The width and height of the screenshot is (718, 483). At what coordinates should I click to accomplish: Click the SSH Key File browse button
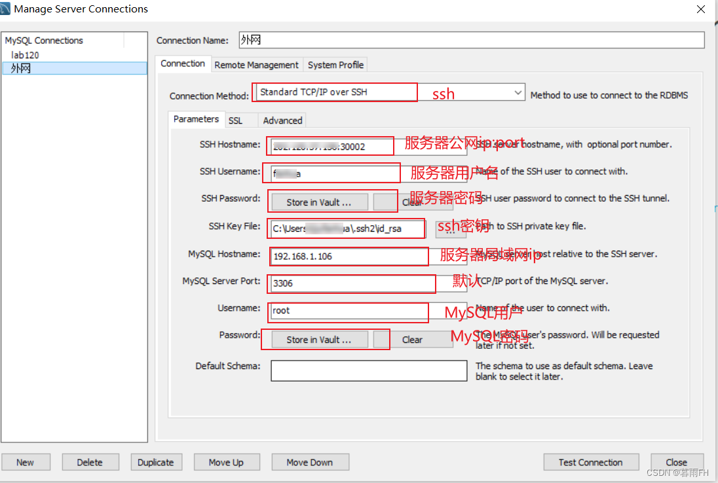(450, 228)
